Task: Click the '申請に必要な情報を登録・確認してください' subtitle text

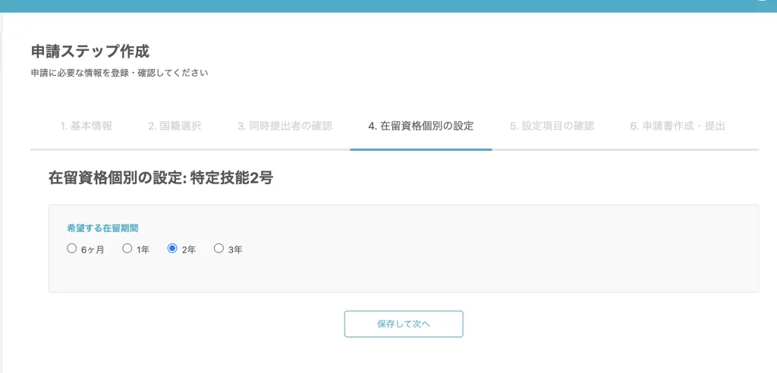Action: pyautogui.click(x=119, y=74)
